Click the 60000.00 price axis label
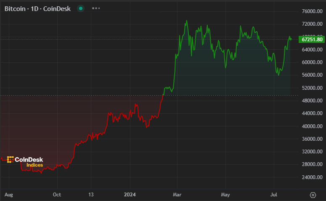326x201 pixels. pyautogui.click(x=312, y=62)
